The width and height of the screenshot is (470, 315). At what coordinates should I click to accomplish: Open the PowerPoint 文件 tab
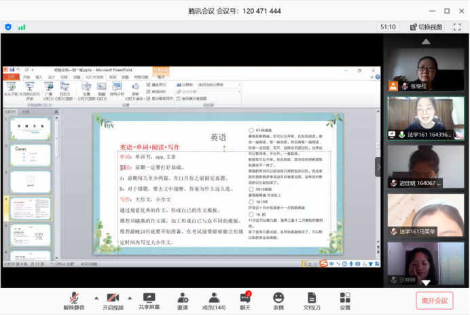11,78
